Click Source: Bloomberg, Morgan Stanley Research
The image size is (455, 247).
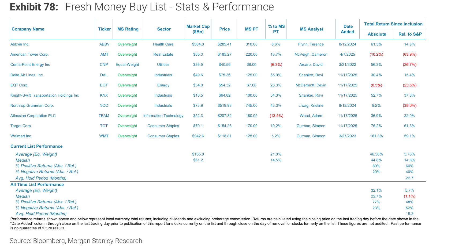(x=76, y=241)
